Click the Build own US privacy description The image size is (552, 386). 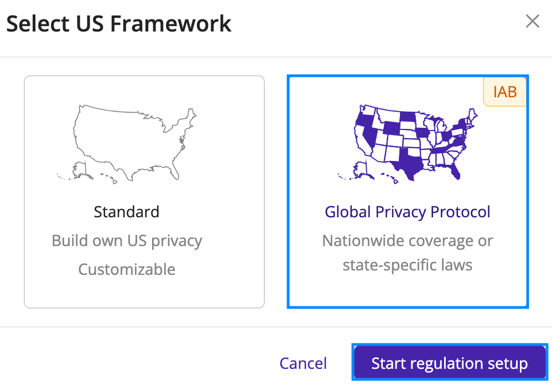tap(127, 241)
